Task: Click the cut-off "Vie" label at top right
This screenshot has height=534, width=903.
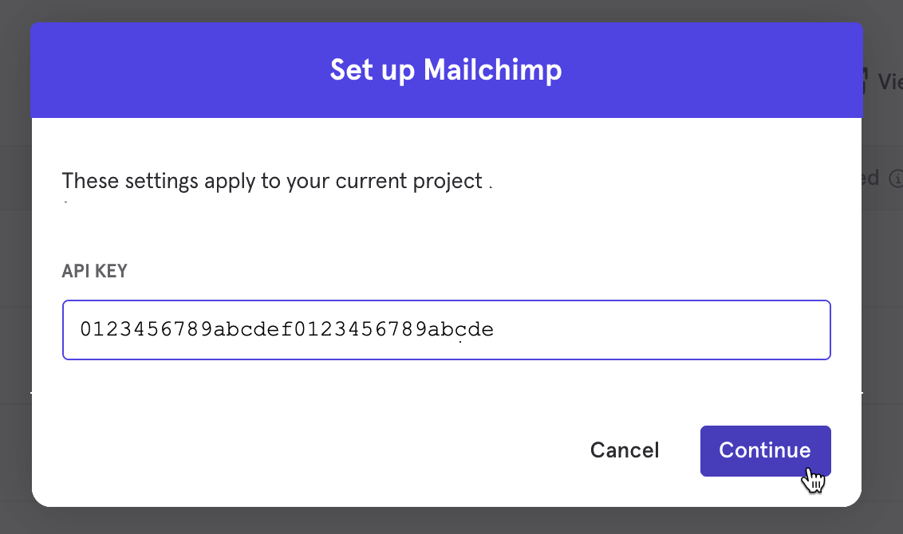Action: click(x=889, y=80)
